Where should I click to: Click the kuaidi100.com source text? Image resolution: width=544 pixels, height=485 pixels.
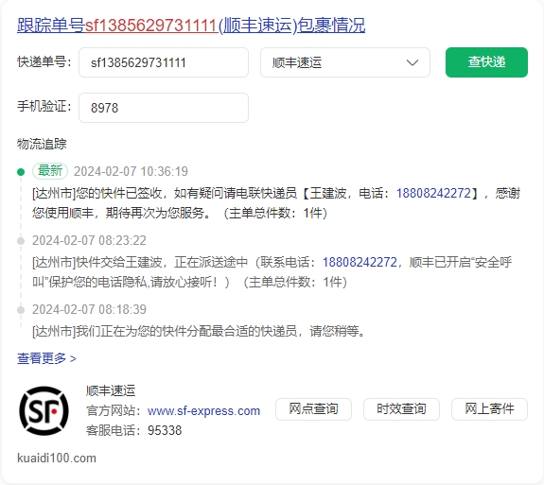tap(57, 458)
